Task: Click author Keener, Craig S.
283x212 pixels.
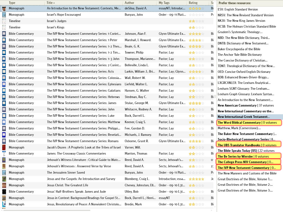Action: (135, 122)
